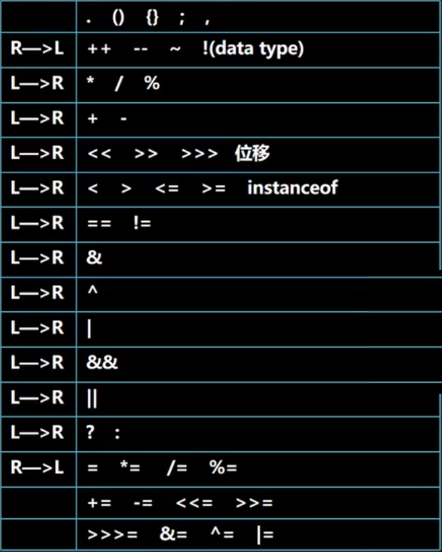Select the 位移 shift label
Image resolution: width=442 pixels, height=552 pixels.
[253, 153]
